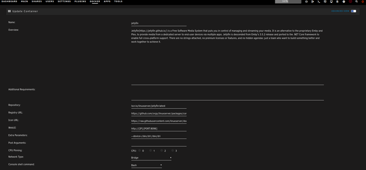Pin container to CPU 2
The width and height of the screenshot is (366, 170).
[161, 150]
